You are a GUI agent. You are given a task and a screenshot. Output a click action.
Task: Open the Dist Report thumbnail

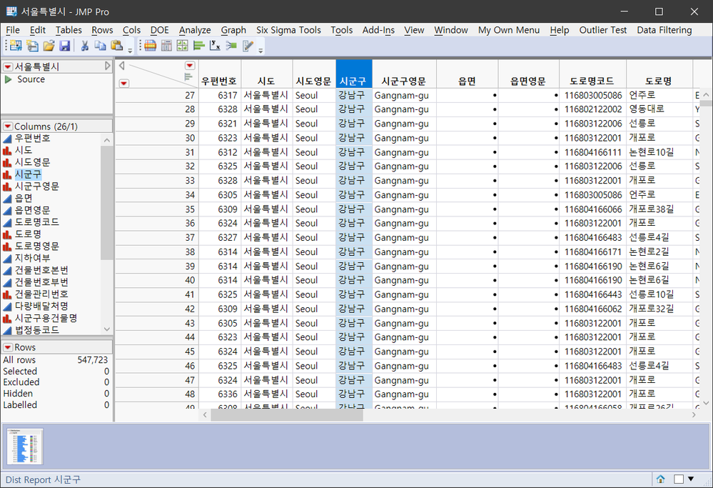tap(25, 446)
